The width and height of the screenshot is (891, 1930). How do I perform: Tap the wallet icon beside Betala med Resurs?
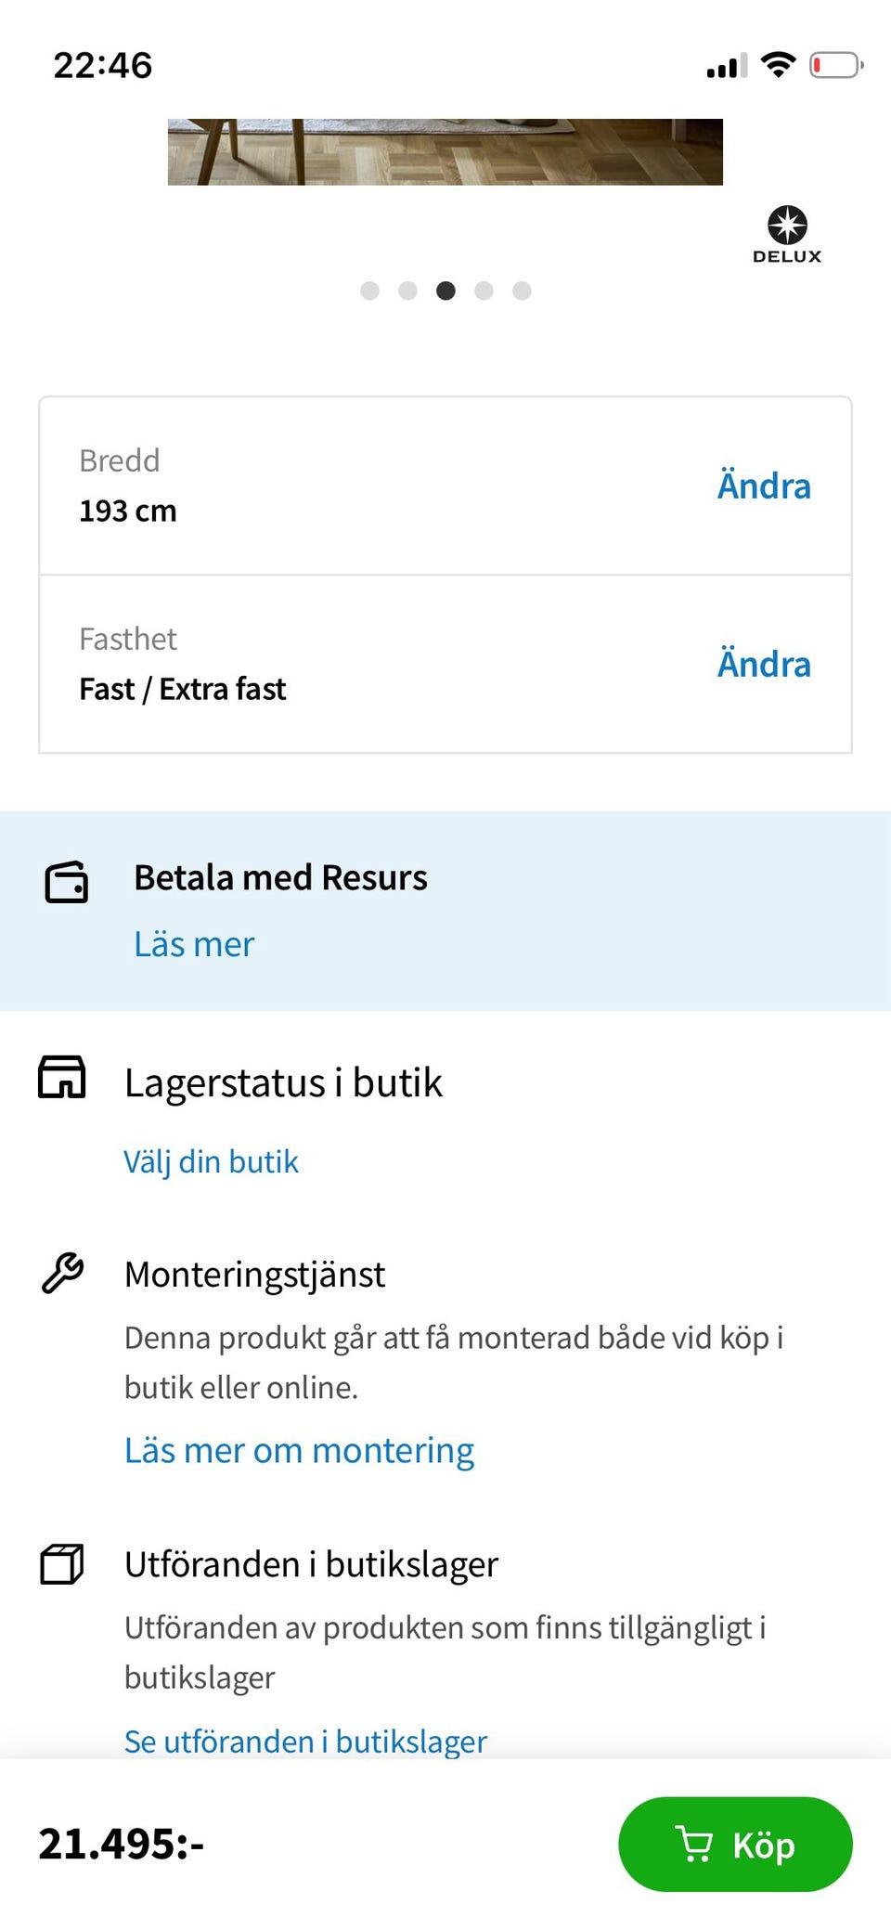point(67,882)
